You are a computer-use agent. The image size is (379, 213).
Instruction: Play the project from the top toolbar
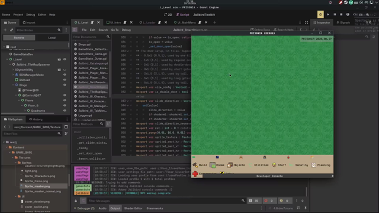328,14
